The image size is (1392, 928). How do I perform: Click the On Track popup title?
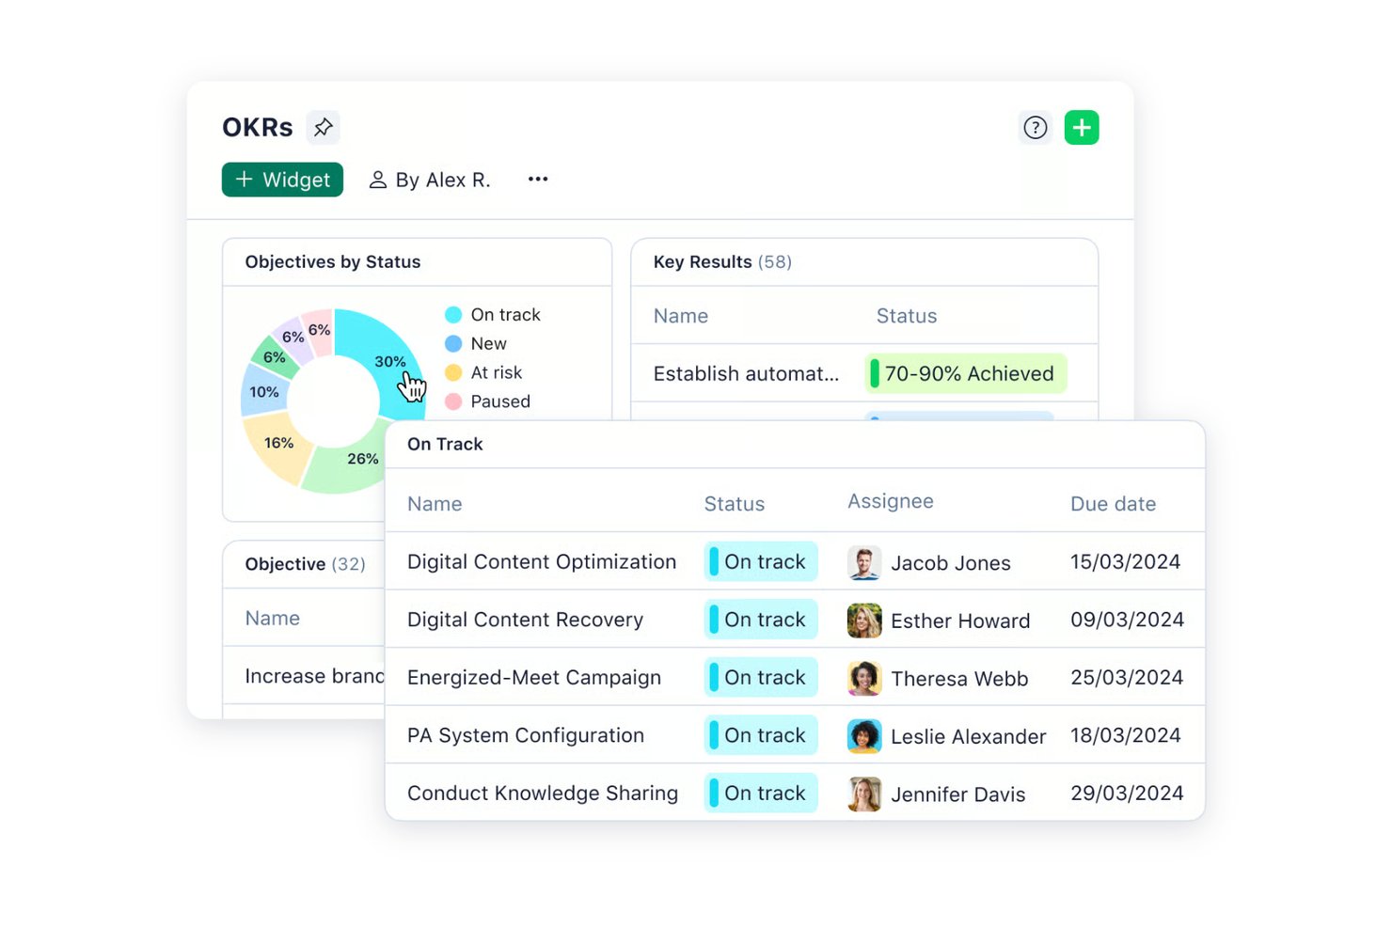[445, 444]
